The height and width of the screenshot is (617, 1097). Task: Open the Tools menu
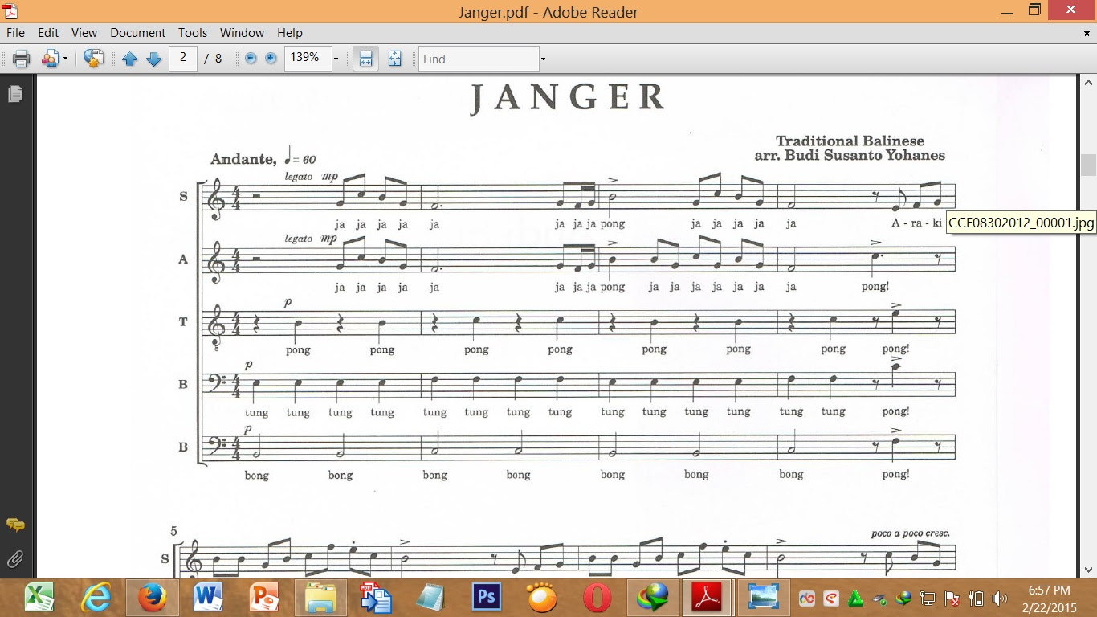tap(193, 33)
